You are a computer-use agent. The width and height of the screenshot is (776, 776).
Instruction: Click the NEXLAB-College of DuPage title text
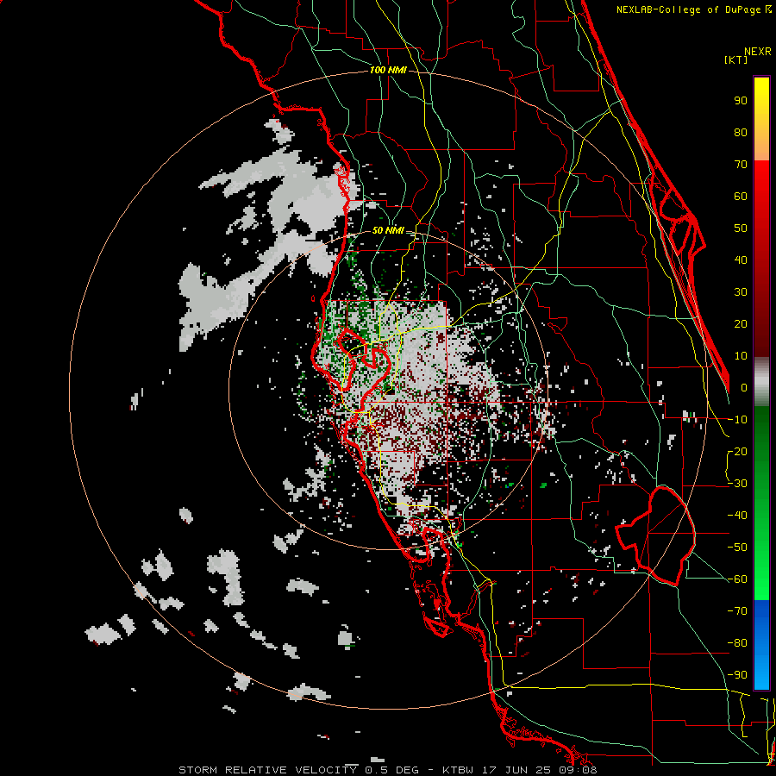coord(693,9)
